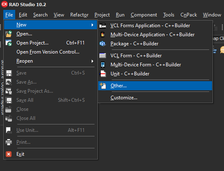The image size is (224, 171).
Task: Click the Save As... entry text
Action: click(27, 82)
